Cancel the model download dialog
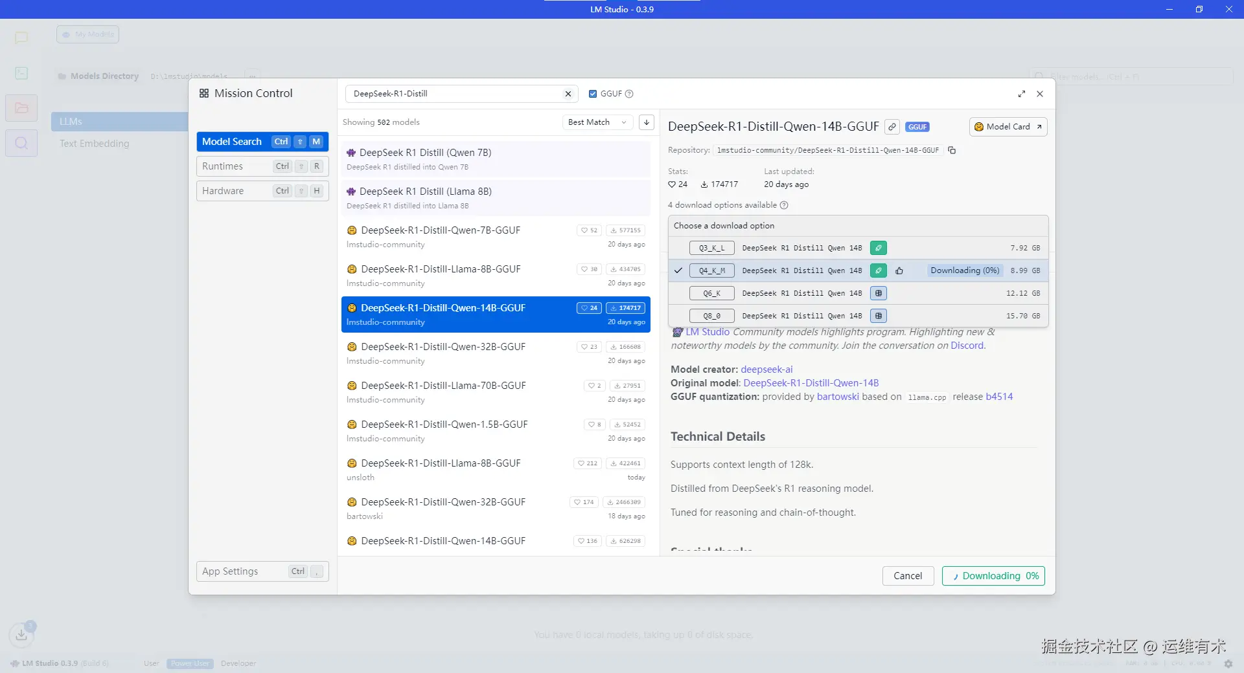 908,576
